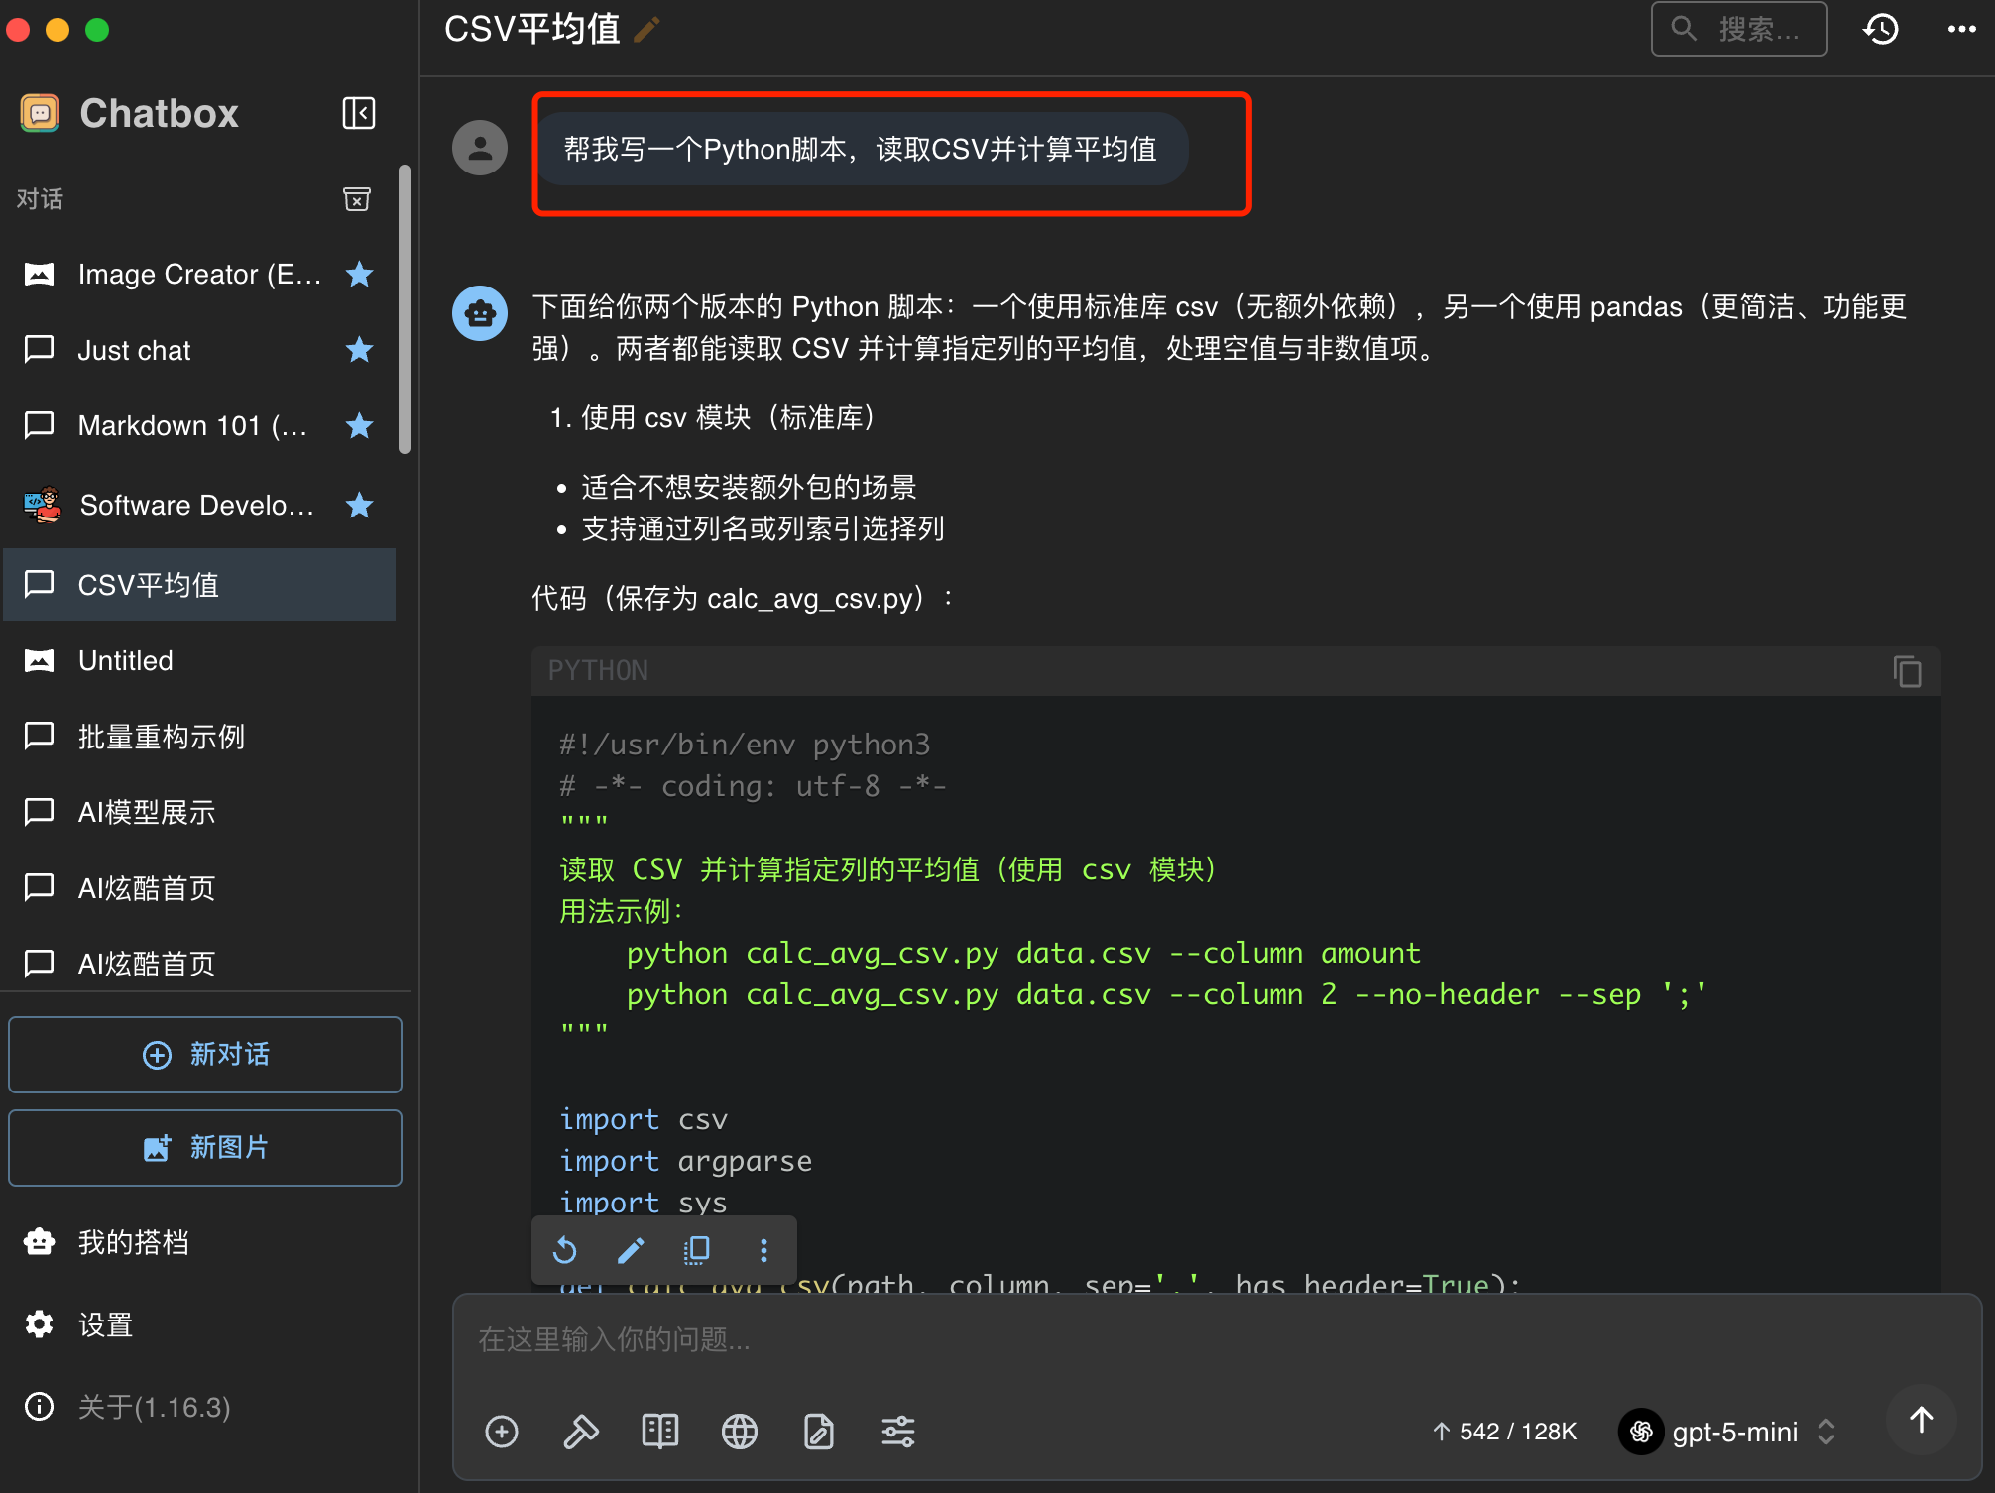Open the Just chat conversation
The image size is (1995, 1493).
[x=199, y=350]
